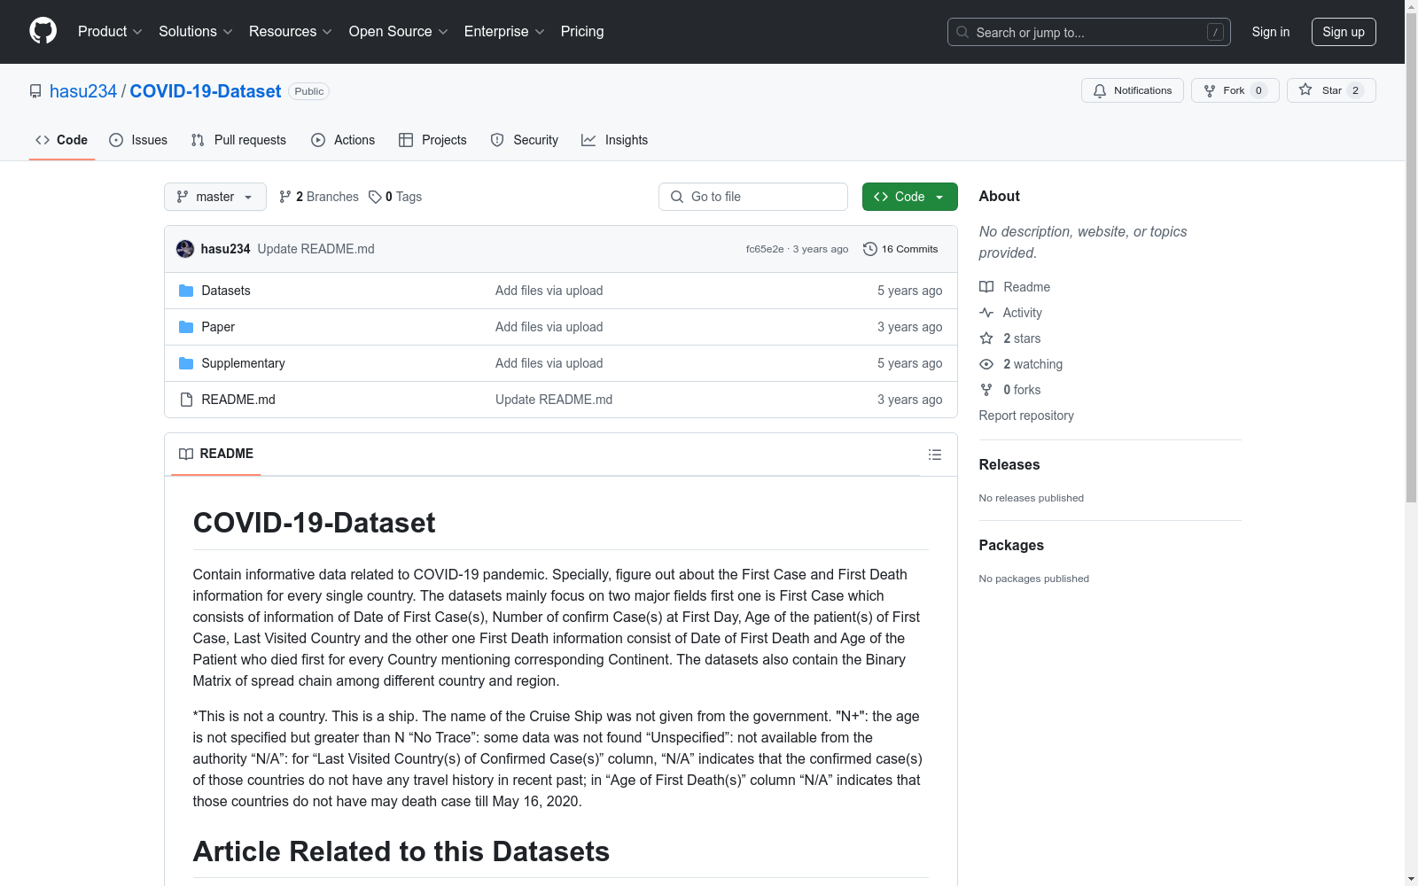The image size is (1418, 886).
Task: Click the branch icon next to 2 Branches
Action: pos(285,197)
